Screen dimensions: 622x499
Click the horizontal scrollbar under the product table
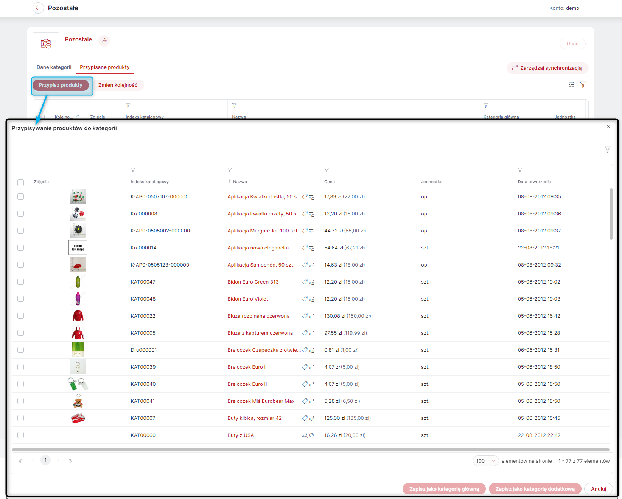coord(311,450)
